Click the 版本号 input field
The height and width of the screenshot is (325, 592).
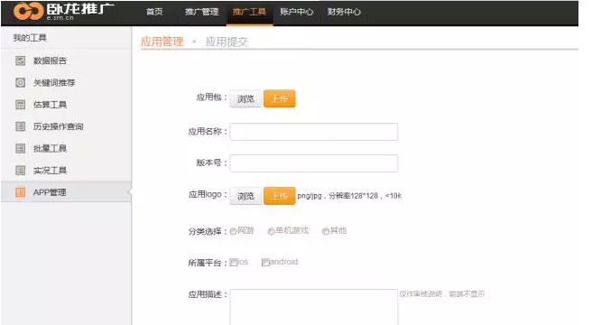[x=314, y=163]
